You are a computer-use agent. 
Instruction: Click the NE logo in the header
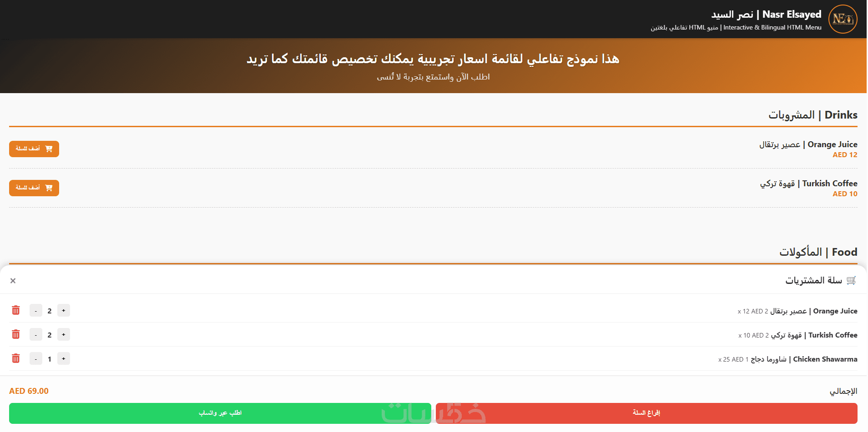pyautogui.click(x=843, y=19)
